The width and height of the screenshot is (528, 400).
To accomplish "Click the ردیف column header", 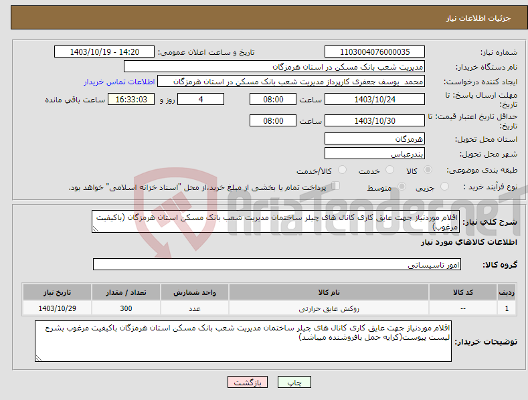I will [507, 292].
